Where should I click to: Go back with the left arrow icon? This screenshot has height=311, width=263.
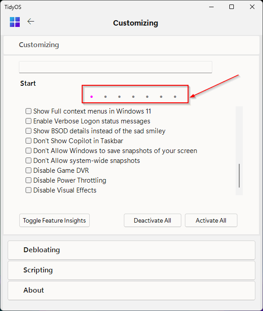[x=31, y=22]
